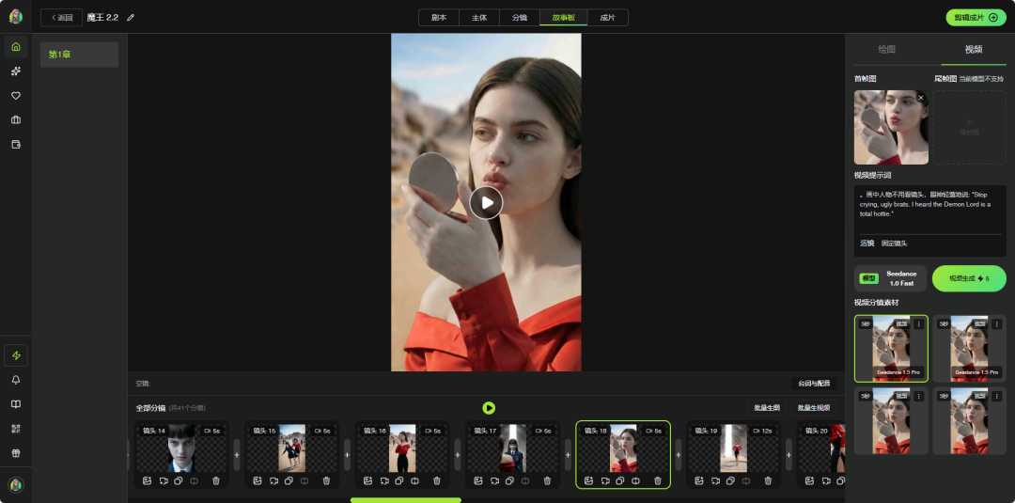The image size is (1015, 503).
Task: Select the 镜头 19 storyboard thumbnail
Action: [733, 448]
